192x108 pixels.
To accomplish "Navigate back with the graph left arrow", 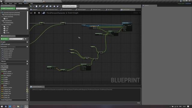I will 35,13.
